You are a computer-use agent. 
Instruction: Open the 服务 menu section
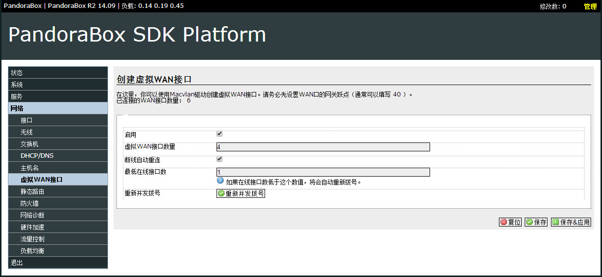58,96
